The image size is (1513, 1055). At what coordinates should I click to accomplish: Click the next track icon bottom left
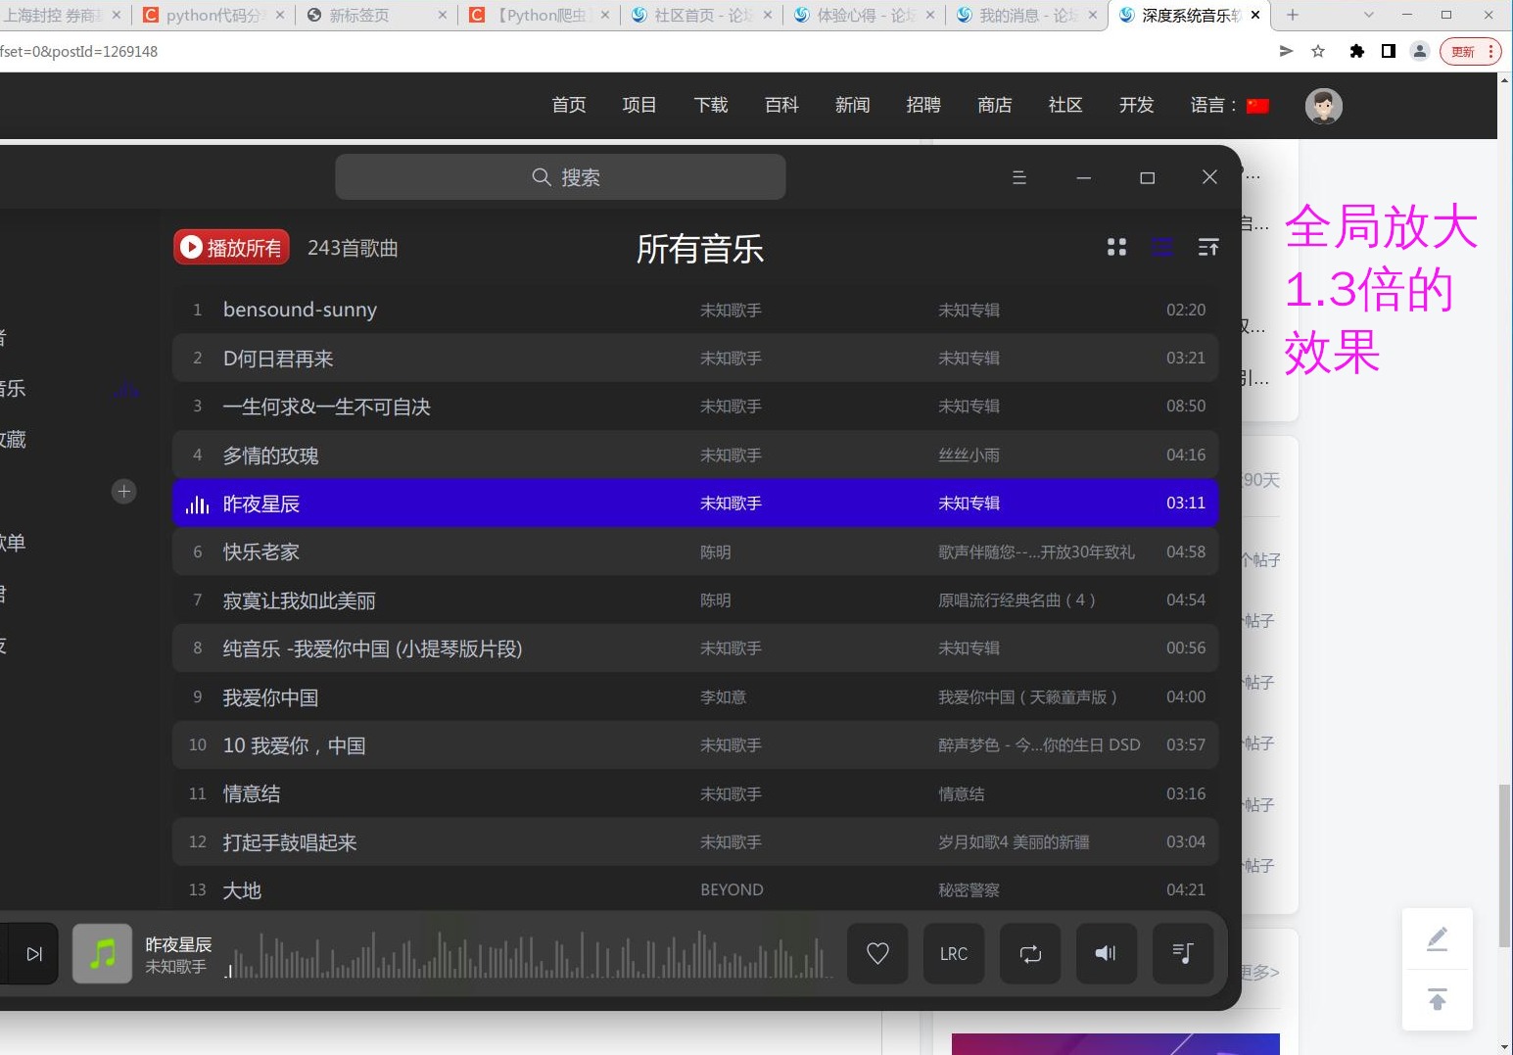click(x=32, y=953)
